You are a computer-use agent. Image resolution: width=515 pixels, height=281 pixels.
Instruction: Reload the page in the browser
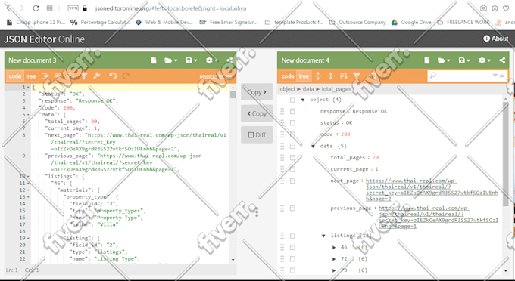(36, 8)
